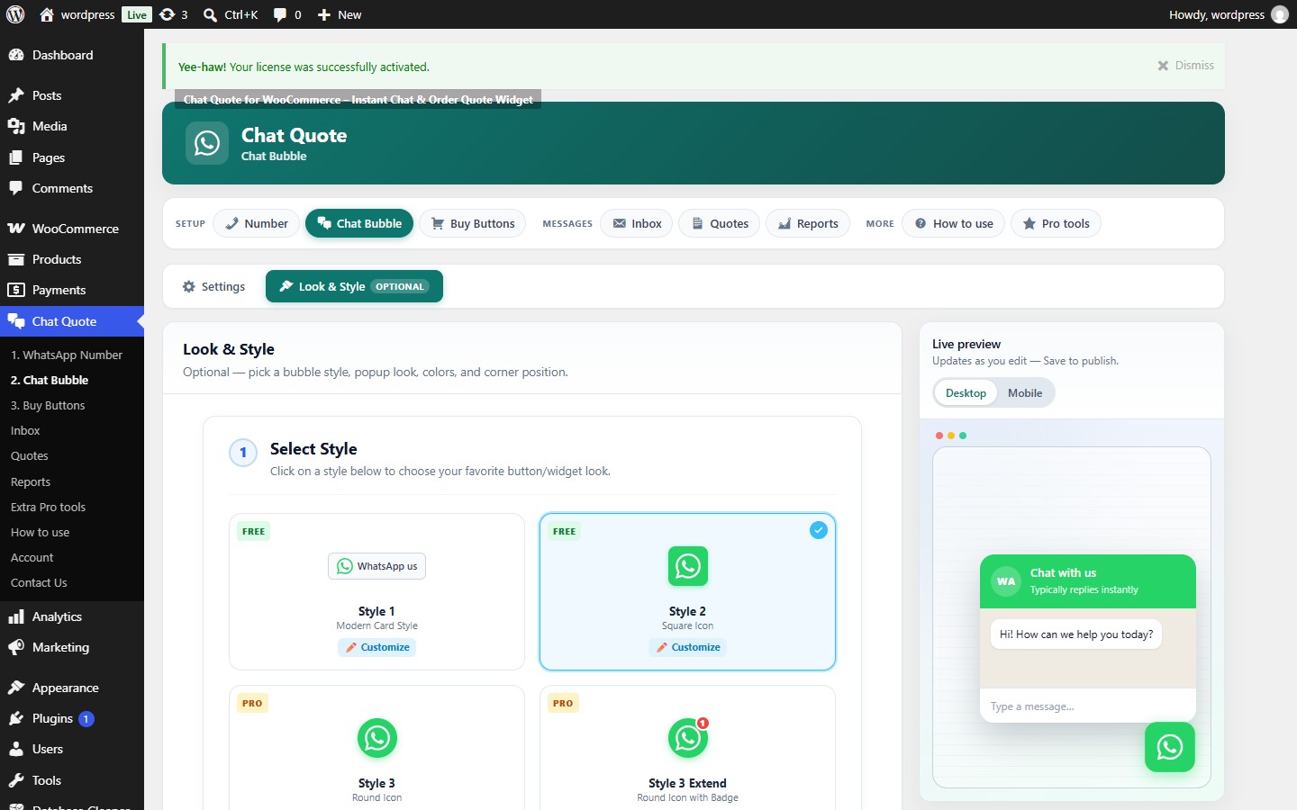Open the wordpress site home link
The width and height of the screenshot is (1297, 810).
point(77,14)
